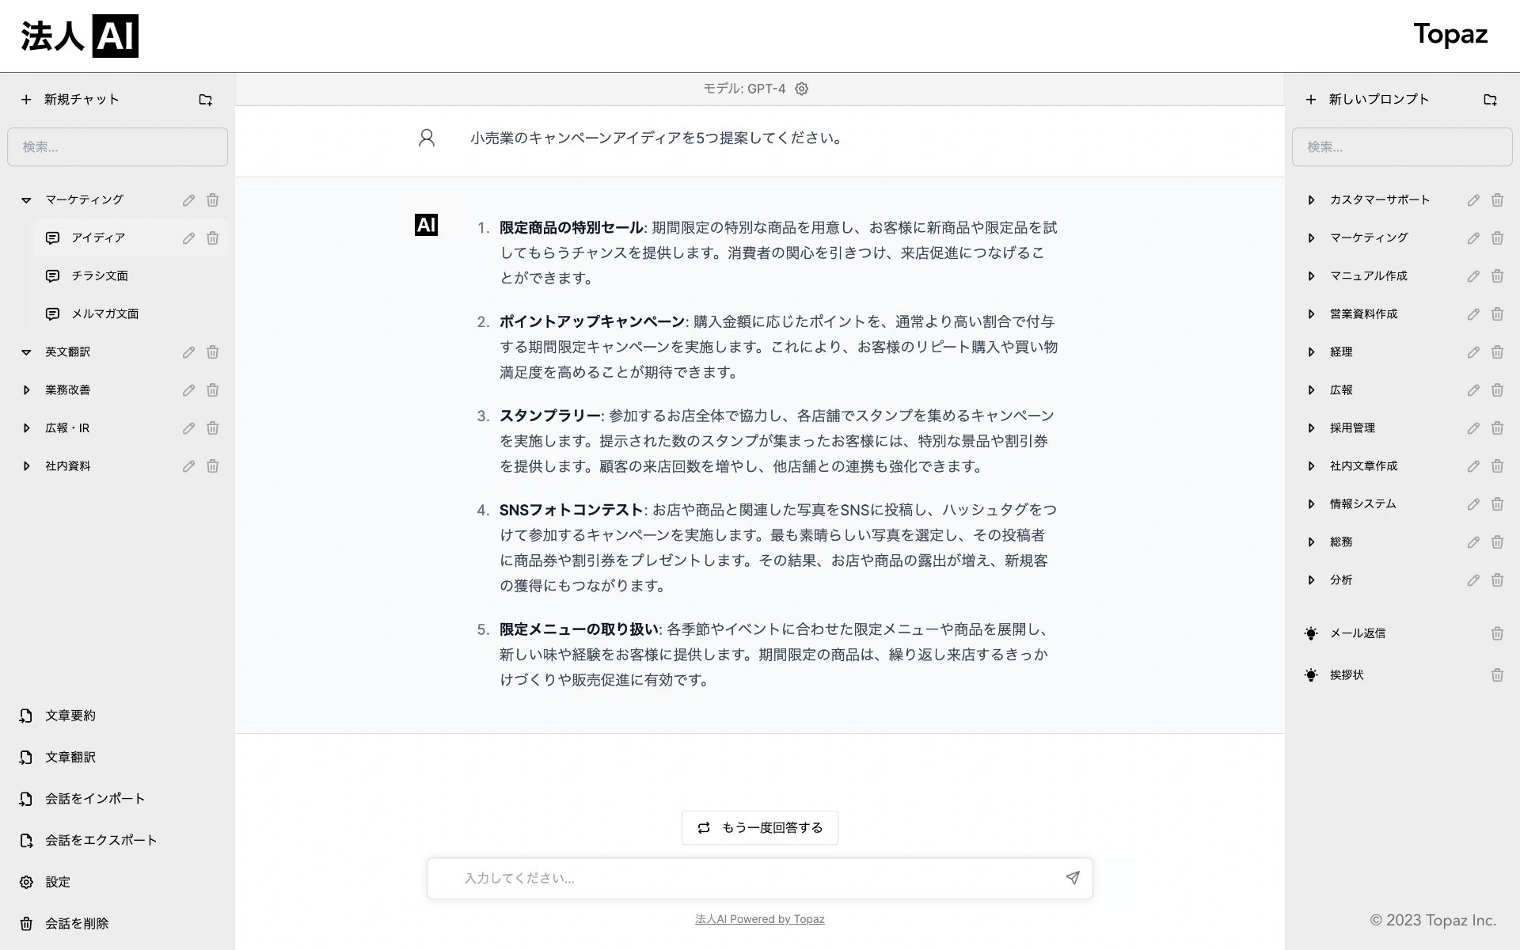Click もう一度回答する button

click(x=759, y=828)
